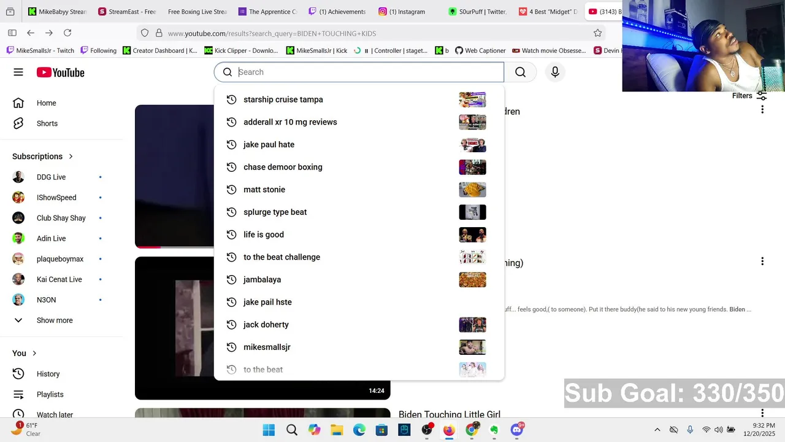Show hidden system tray icons
785x442 pixels.
tap(657, 430)
